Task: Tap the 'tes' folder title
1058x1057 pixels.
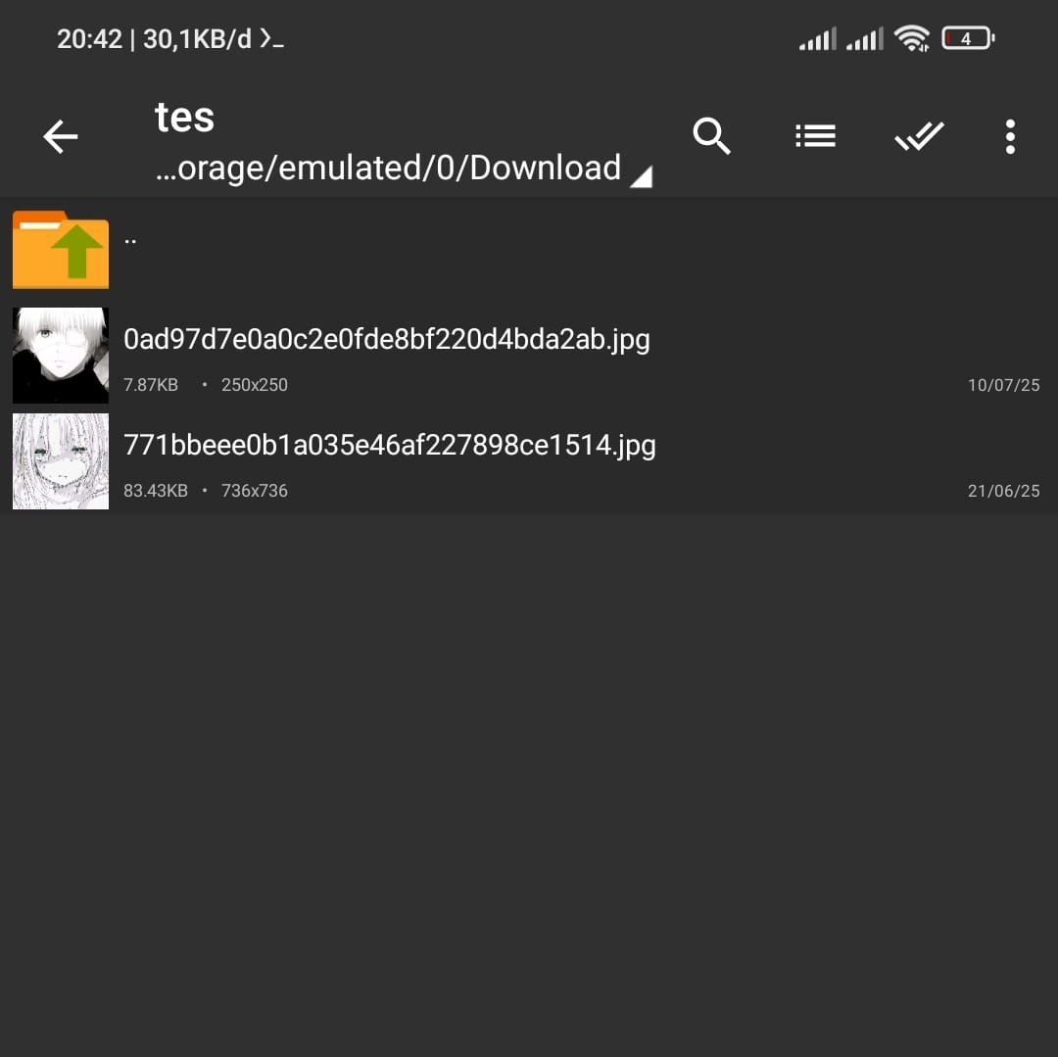Action: coord(184,118)
